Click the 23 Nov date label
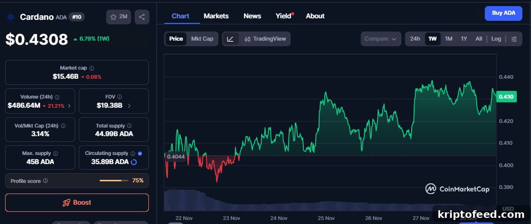The width and height of the screenshot is (531, 224). pos(231,218)
